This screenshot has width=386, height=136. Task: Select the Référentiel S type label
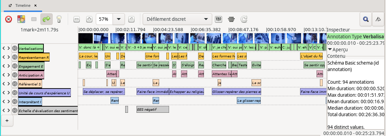tap(30, 84)
